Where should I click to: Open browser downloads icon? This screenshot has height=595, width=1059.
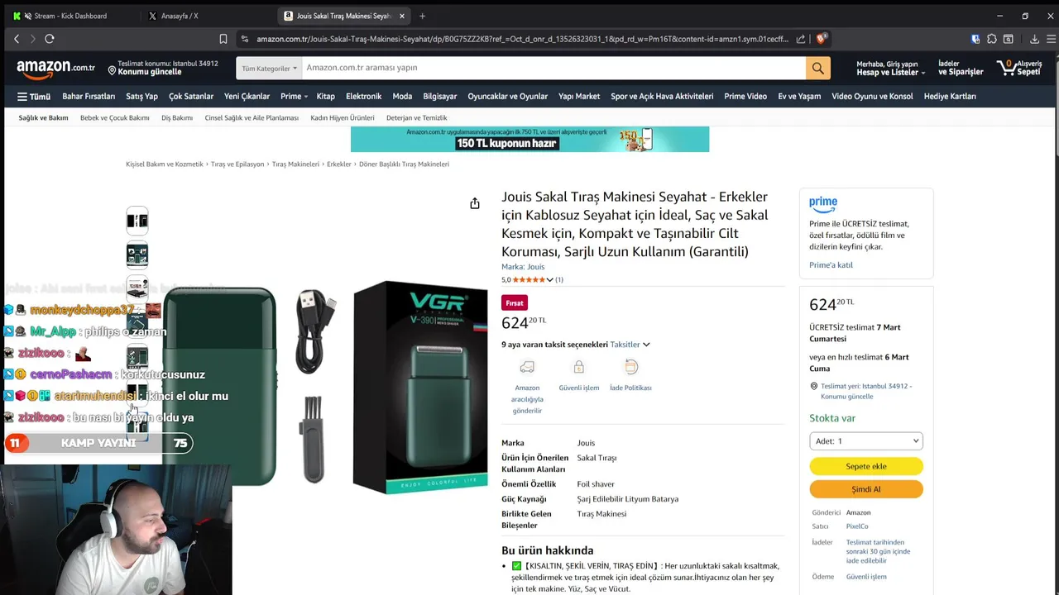click(1034, 39)
